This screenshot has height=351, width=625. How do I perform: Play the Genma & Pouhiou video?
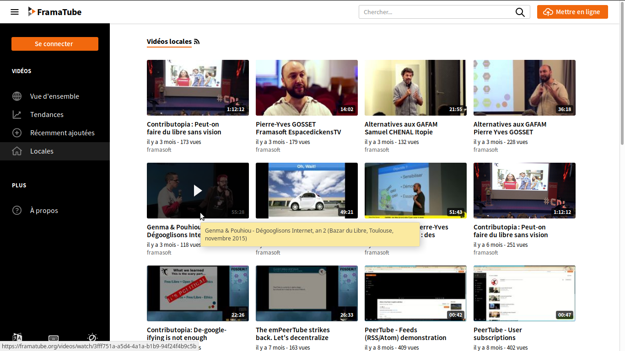tap(198, 191)
